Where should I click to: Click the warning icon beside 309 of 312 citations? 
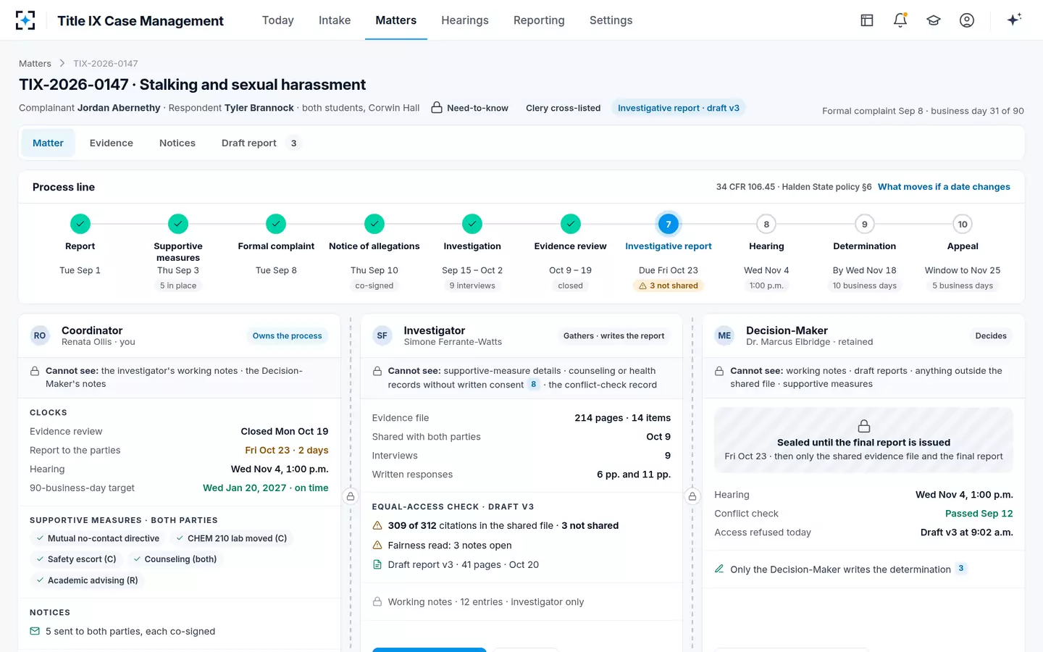tap(377, 525)
